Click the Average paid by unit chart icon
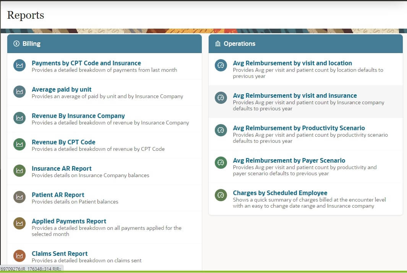This screenshot has width=407, height=273. click(x=19, y=92)
